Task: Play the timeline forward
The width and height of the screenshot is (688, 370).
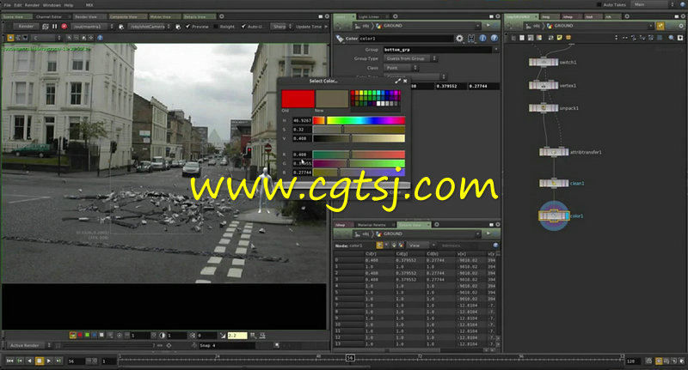Action: tap(49, 361)
